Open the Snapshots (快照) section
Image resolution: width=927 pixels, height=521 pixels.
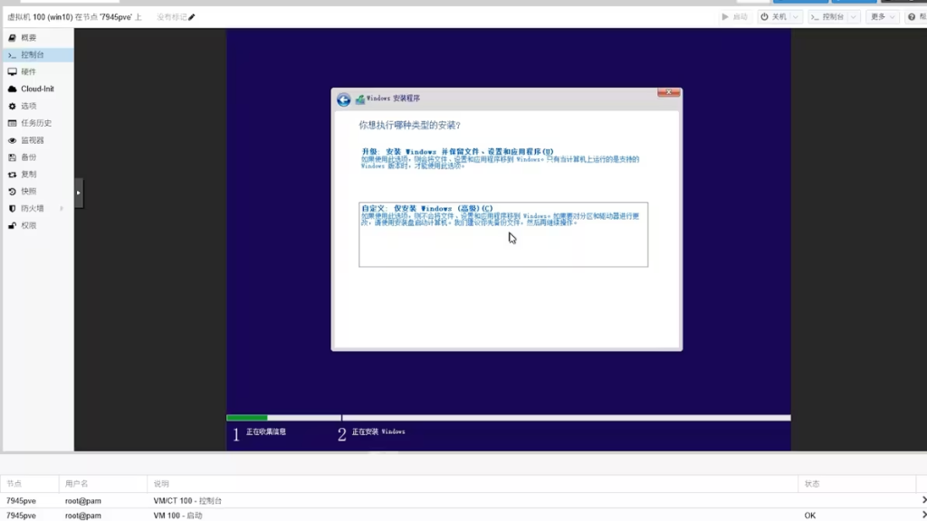(29, 192)
